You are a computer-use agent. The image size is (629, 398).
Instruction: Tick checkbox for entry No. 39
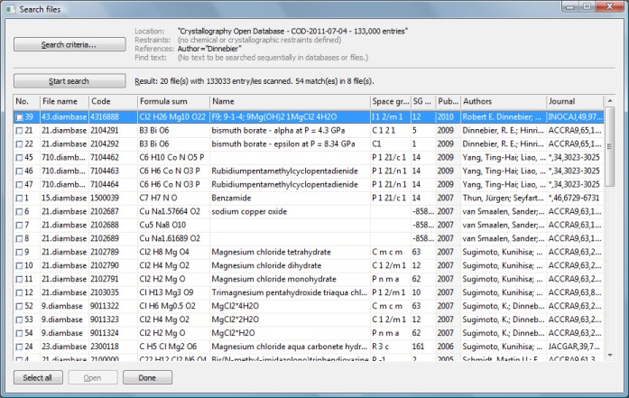(x=20, y=116)
